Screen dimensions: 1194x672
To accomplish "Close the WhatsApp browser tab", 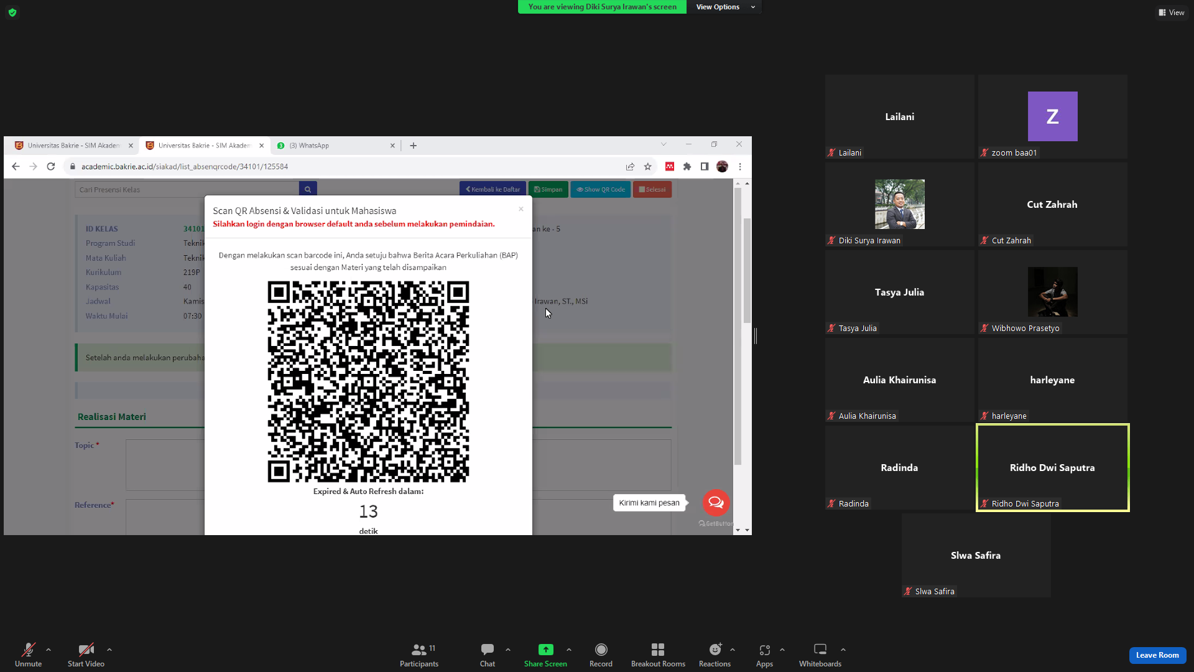I will [392, 146].
